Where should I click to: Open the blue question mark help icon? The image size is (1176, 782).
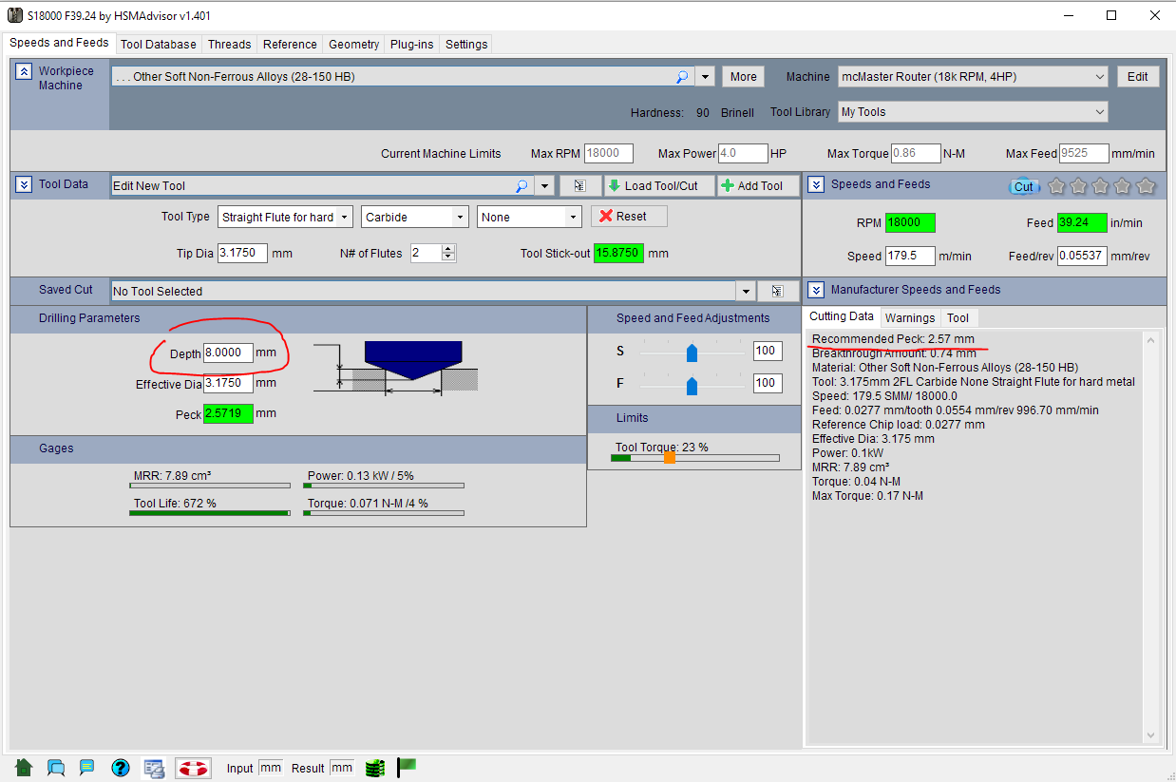(120, 768)
